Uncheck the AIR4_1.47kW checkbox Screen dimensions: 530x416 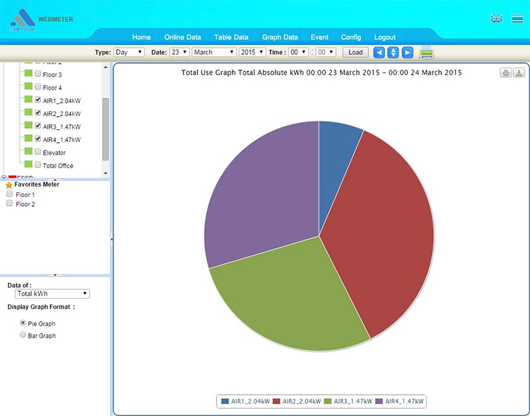(38, 139)
